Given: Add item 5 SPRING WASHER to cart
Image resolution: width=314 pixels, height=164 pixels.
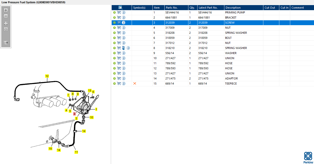Looking at the screenshot, I should coord(119,33).
